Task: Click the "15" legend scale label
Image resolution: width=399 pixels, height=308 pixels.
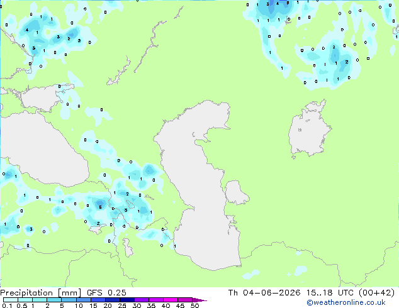Action: coord(93,305)
